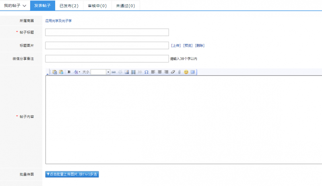
Task: Switch to the 已发布(2) tab
Action: 69,6
